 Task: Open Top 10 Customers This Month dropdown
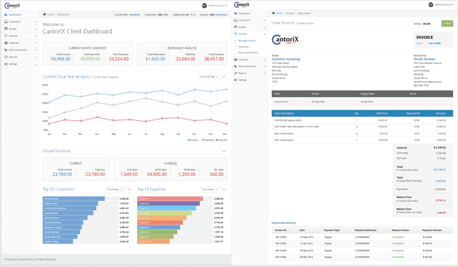tap(114, 189)
